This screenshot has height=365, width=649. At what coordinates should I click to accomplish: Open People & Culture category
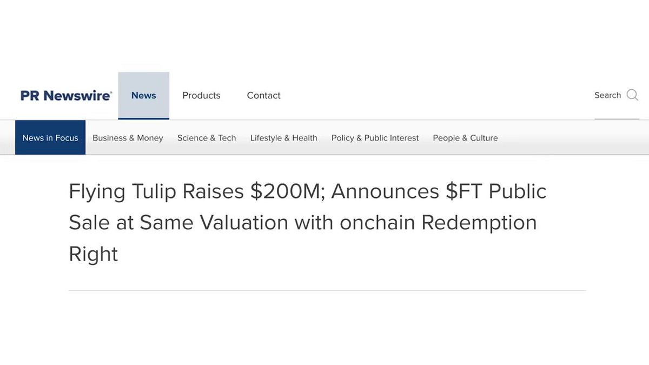465,138
